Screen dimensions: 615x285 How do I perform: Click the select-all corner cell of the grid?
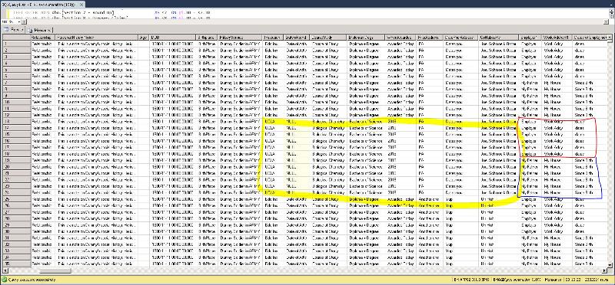17,37
